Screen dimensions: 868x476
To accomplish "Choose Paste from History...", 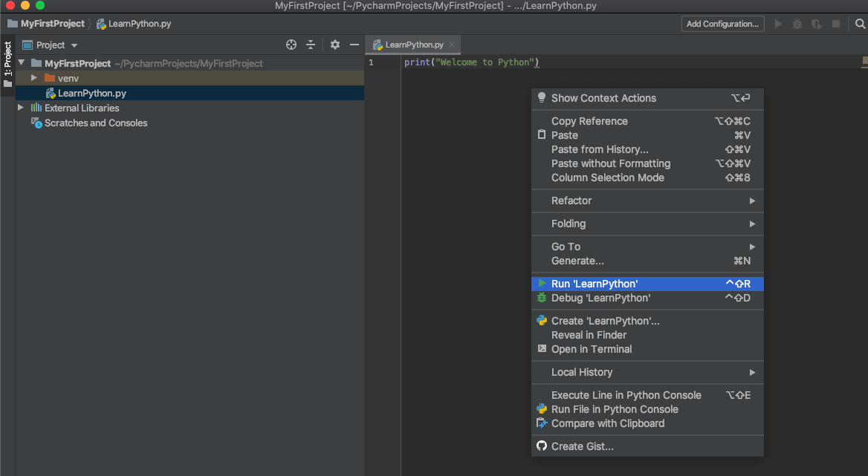I will pyautogui.click(x=647, y=149).
